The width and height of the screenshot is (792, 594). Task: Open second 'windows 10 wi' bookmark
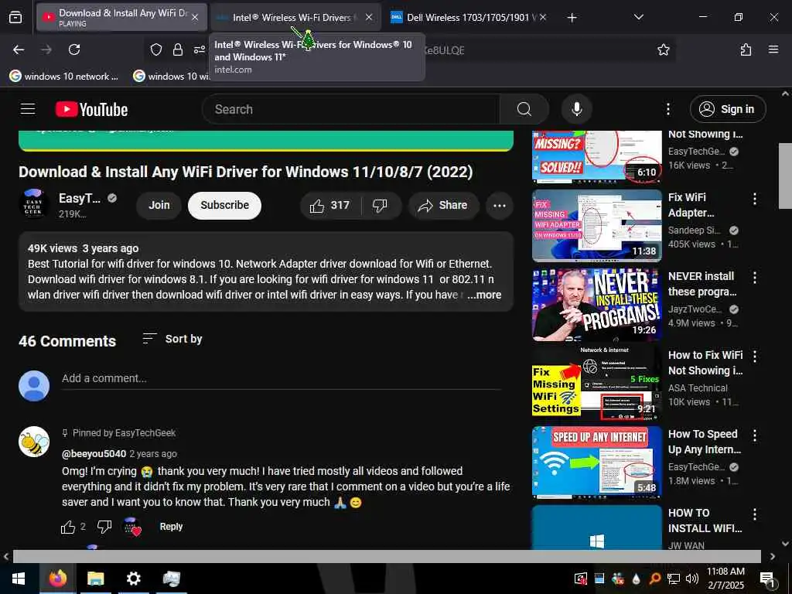click(x=171, y=77)
